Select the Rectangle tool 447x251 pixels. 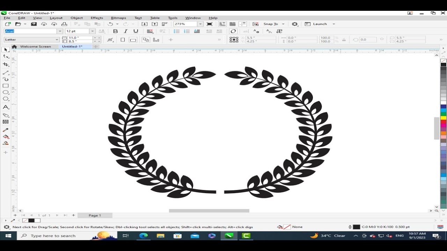6,86
